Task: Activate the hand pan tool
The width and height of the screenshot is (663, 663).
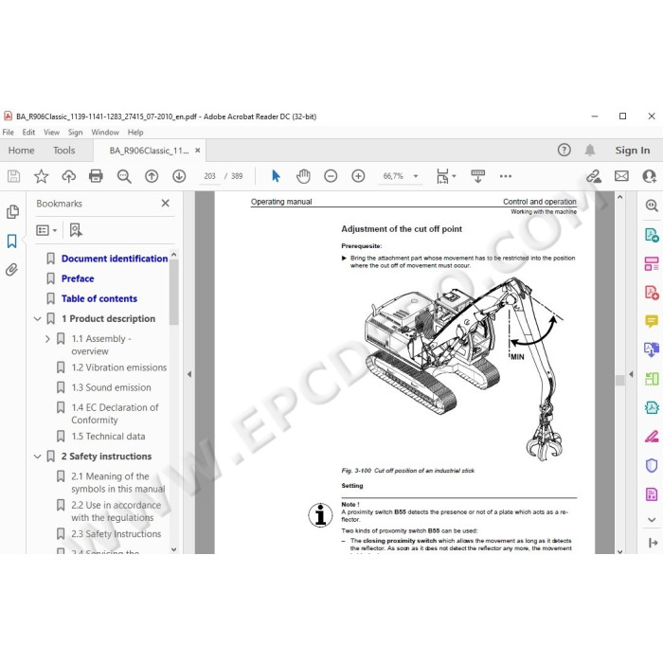Action: click(303, 176)
